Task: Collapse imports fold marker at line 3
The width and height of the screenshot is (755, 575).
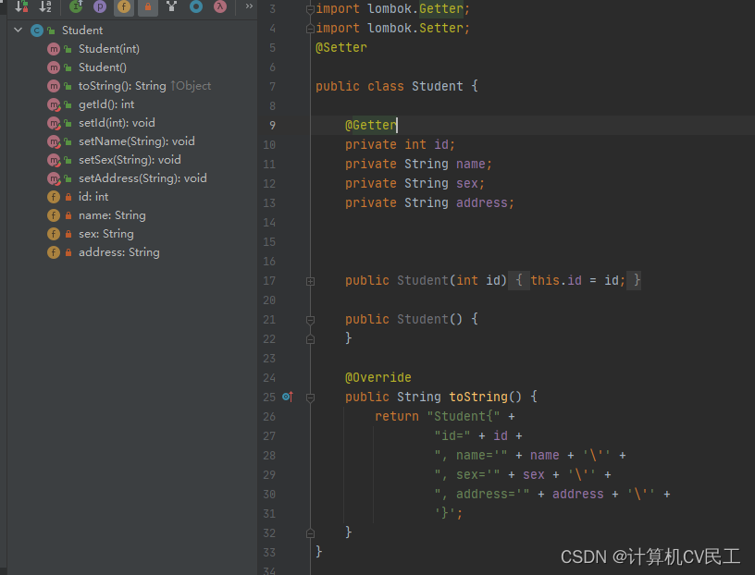Action: pyautogui.click(x=311, y=9)
